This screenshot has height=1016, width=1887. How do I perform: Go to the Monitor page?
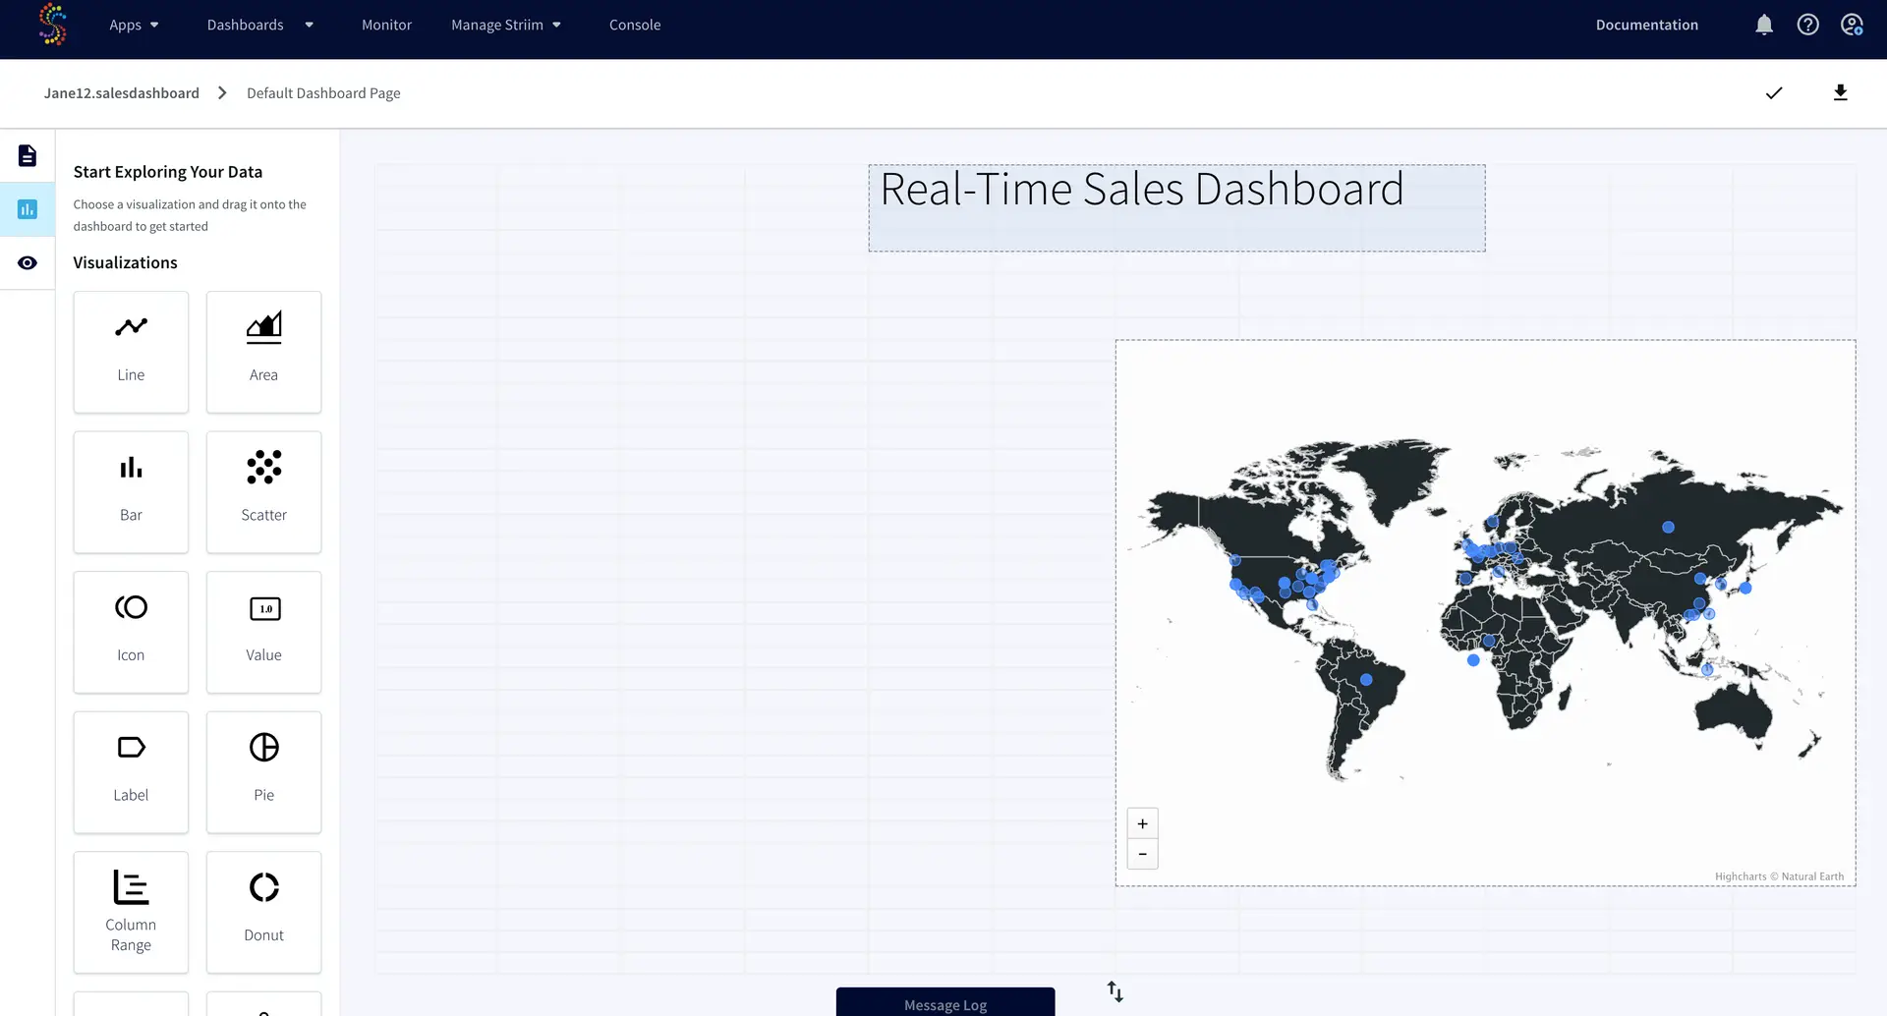[386, 25]
